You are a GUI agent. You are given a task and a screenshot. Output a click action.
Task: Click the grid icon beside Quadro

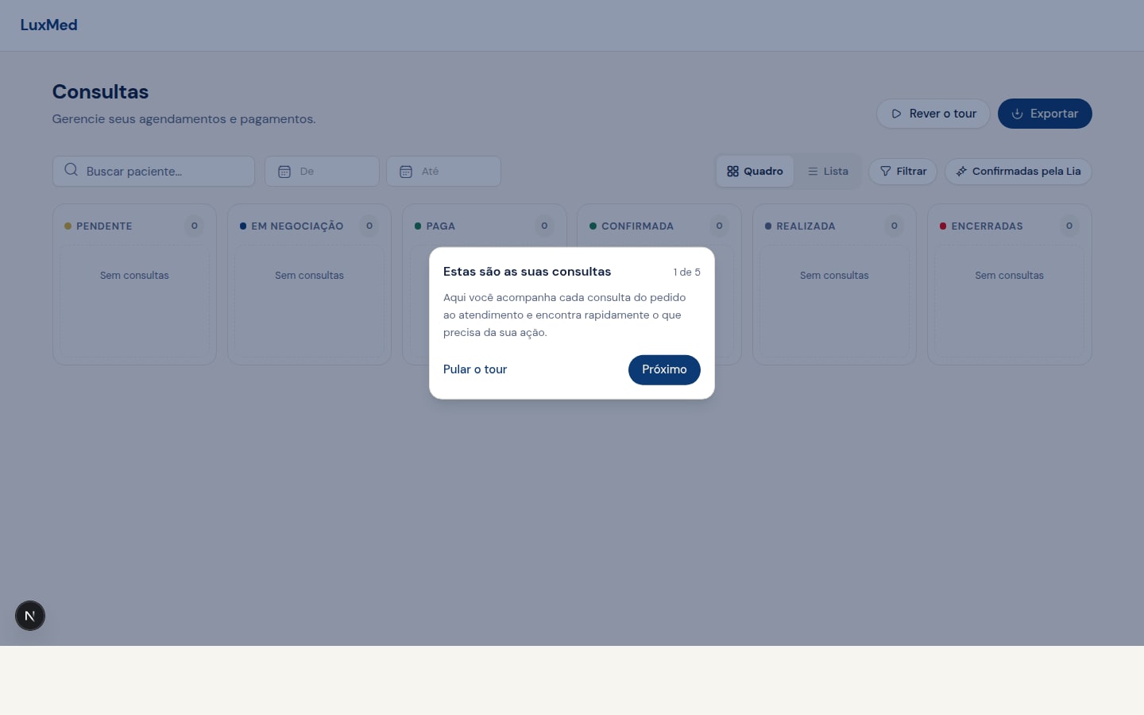[732, 172]
